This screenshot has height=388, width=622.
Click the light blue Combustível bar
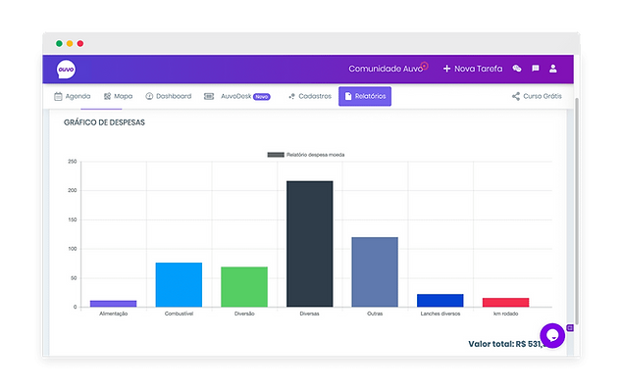coord(179,284)
